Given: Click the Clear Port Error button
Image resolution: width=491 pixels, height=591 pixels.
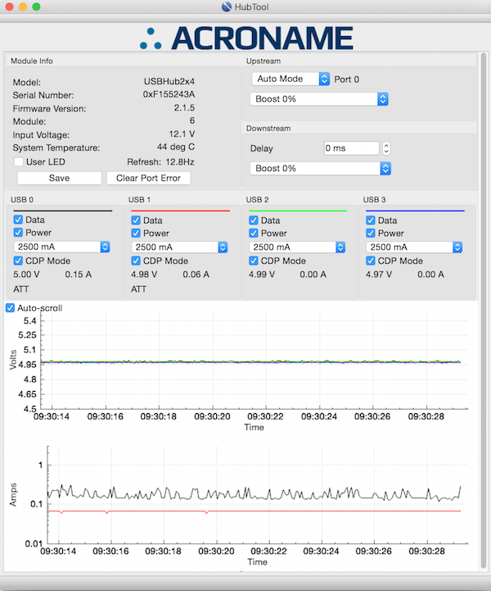Looking at the screenshot, I should pyautogui.click(x=148, y=178).
